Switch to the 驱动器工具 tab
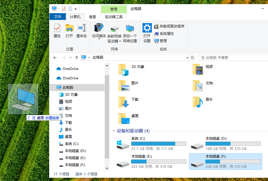The width and height of the screenshot is (268, 181). 114,17
